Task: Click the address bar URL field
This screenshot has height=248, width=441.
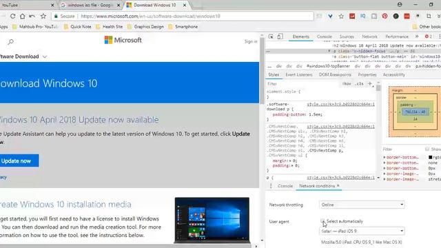Action: click(x=182, y=17)
